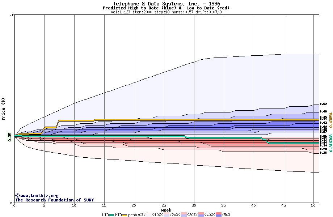
Task: Click the cyan LTD legend swatch
Action: click(112, 215)
